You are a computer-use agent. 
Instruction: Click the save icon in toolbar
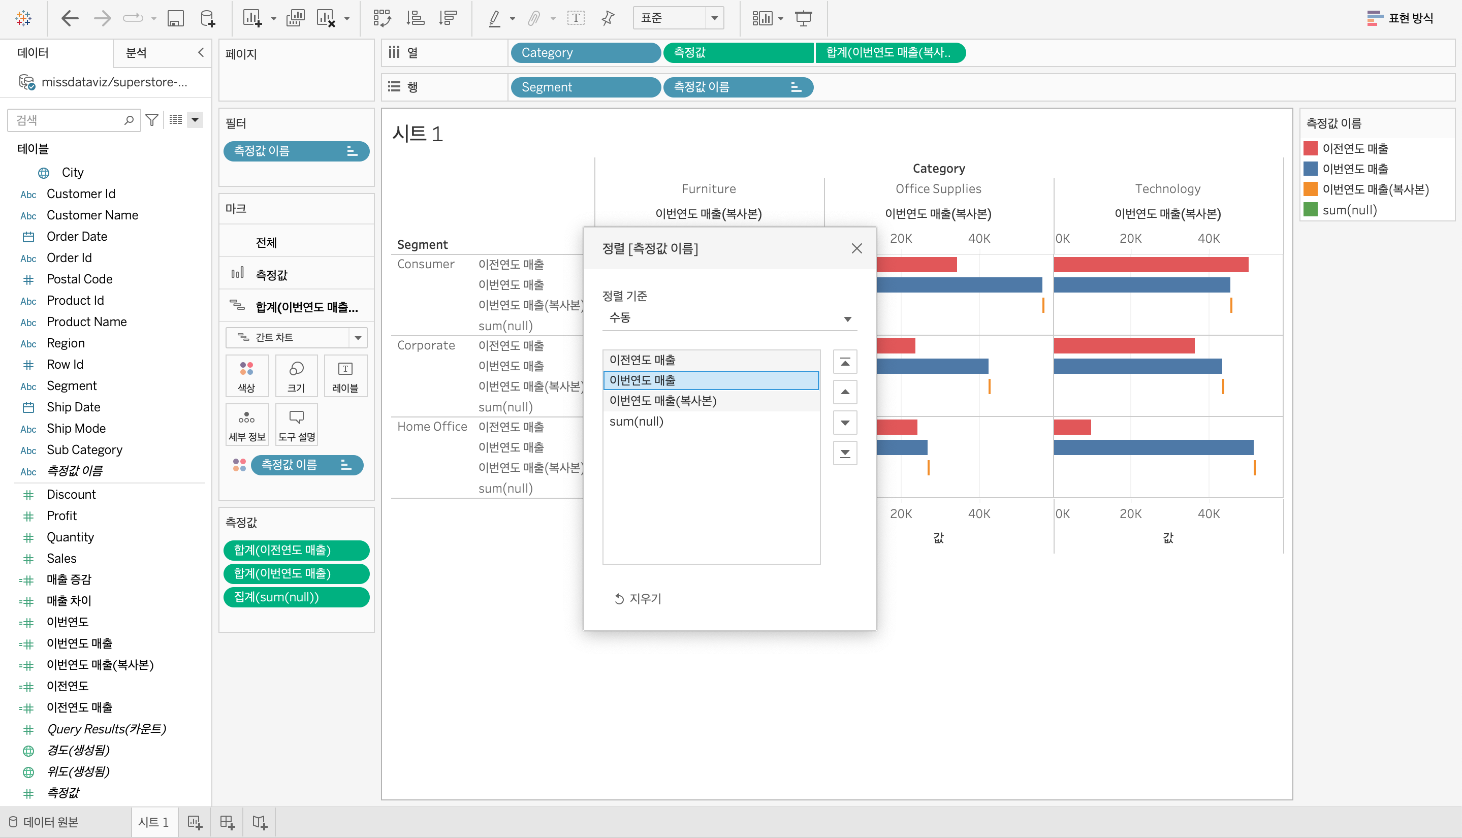pyautogui.click(x=176, y=18)
